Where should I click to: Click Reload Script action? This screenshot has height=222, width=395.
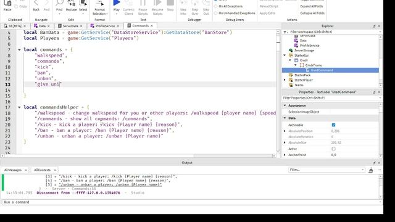pyautogui.click(x=269, y=6)
